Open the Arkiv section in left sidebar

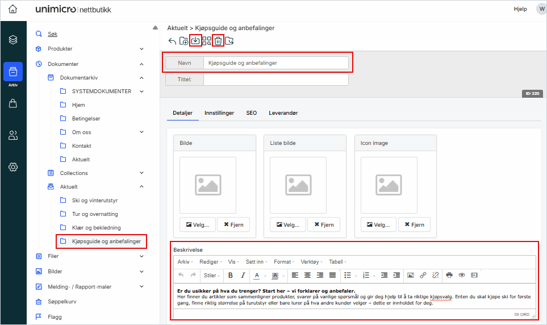(13, 74)
